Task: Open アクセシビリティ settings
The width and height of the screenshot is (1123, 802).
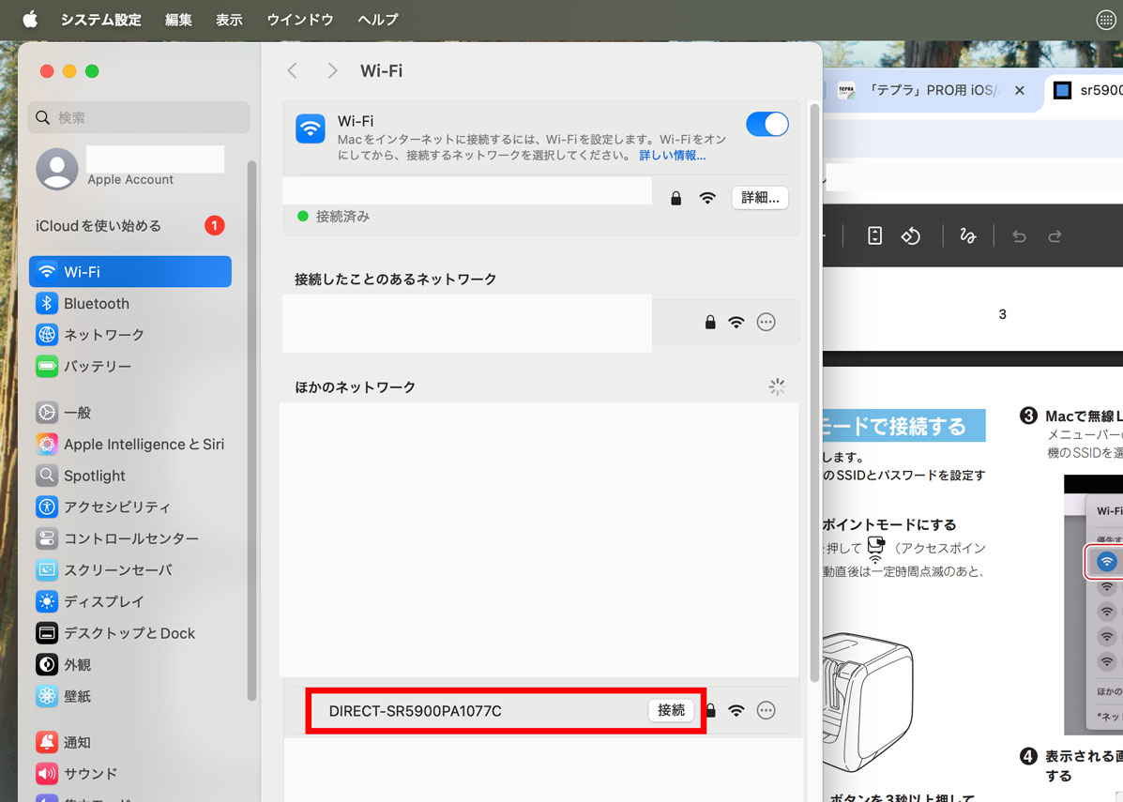Action: 129,507
